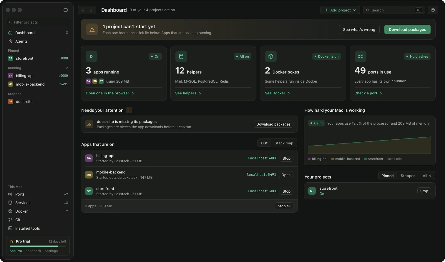The height and width of the screenshot is (262, 445).
Task: Go forward with the right arrow
Action: coord(91,10)
